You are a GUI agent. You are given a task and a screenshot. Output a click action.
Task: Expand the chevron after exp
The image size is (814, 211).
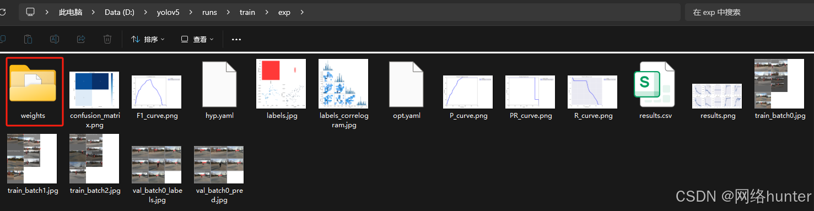click(301, 12)
